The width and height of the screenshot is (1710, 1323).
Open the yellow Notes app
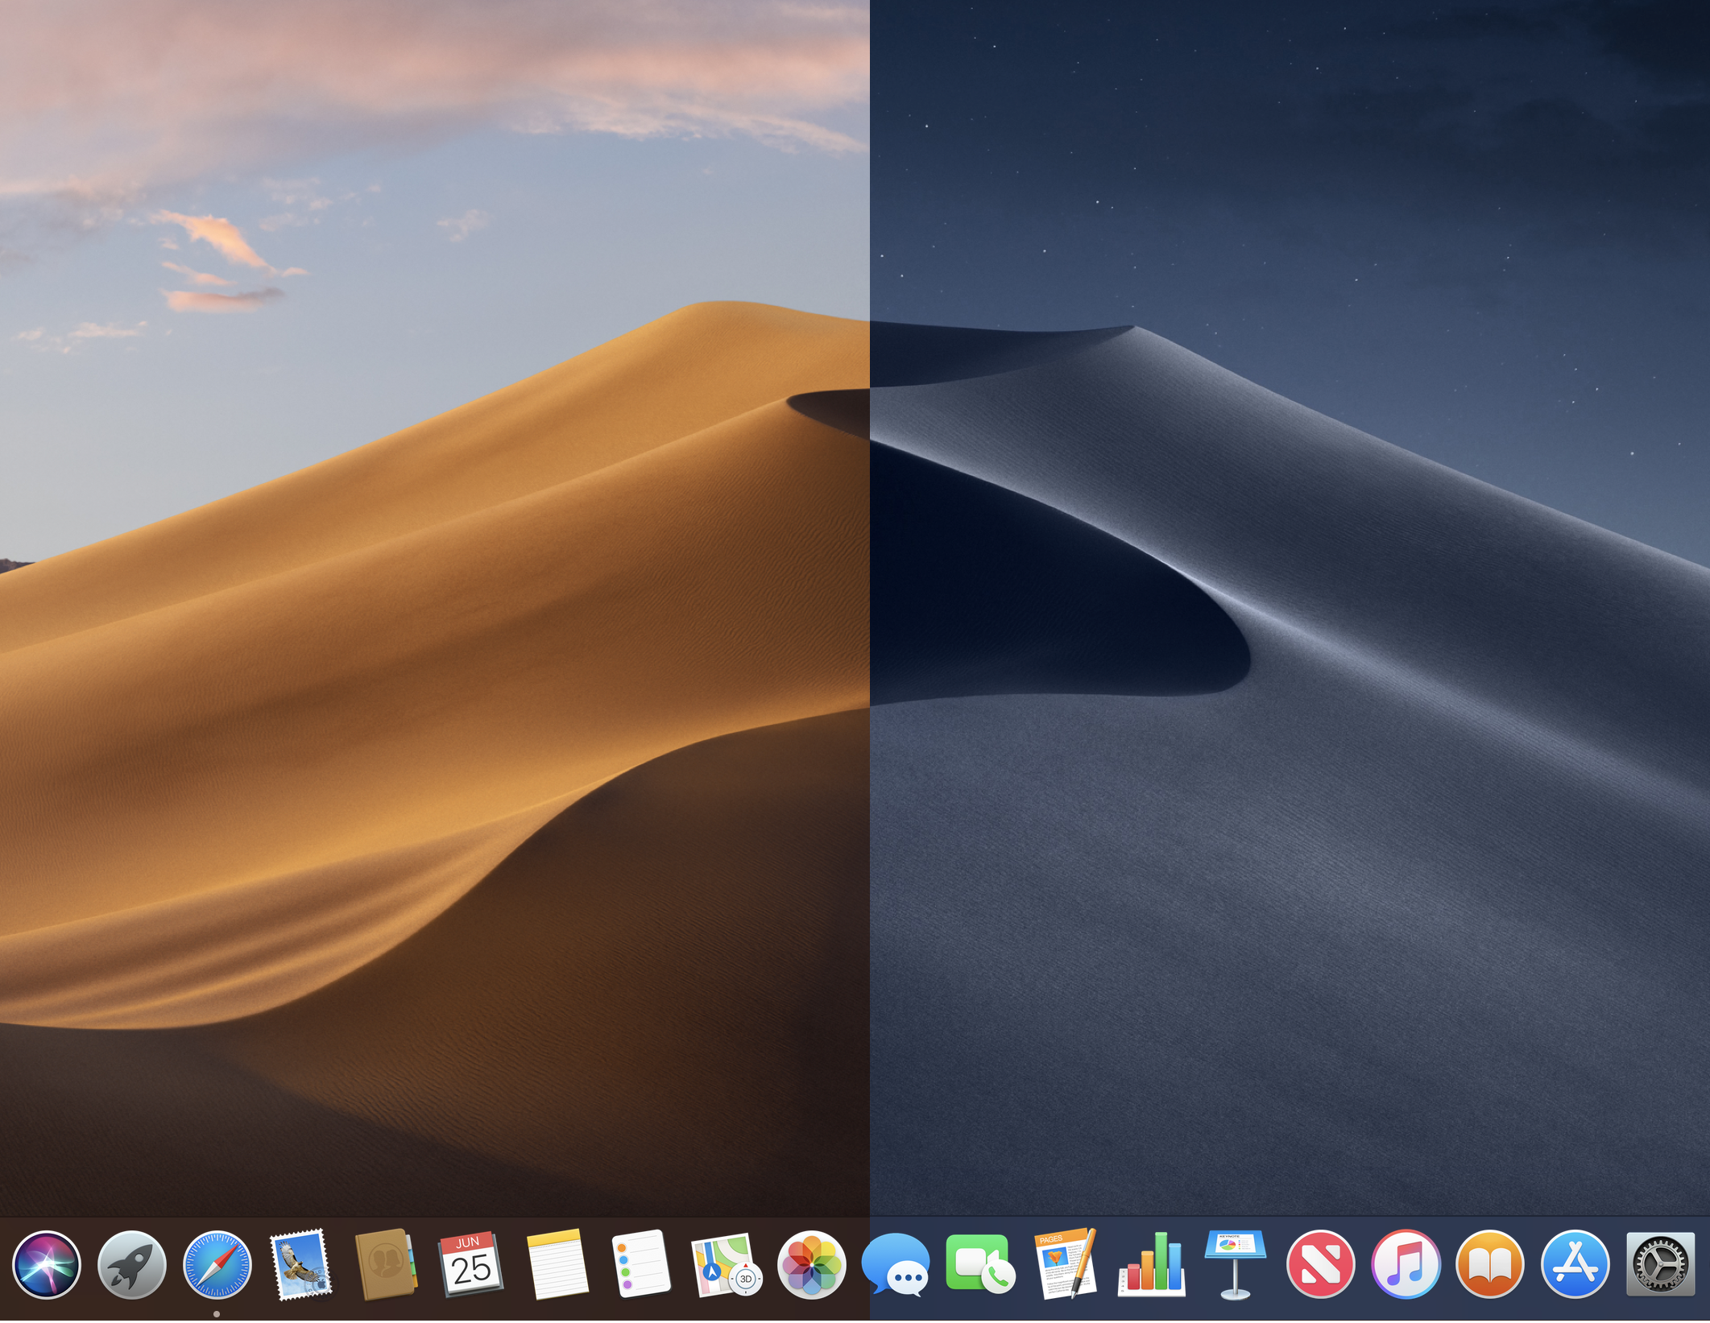click(x=555, y=1265)
